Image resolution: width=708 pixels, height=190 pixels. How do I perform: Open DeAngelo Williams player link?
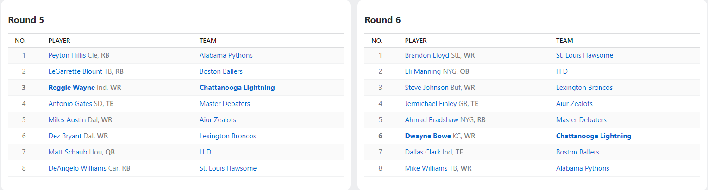point(77,168)
